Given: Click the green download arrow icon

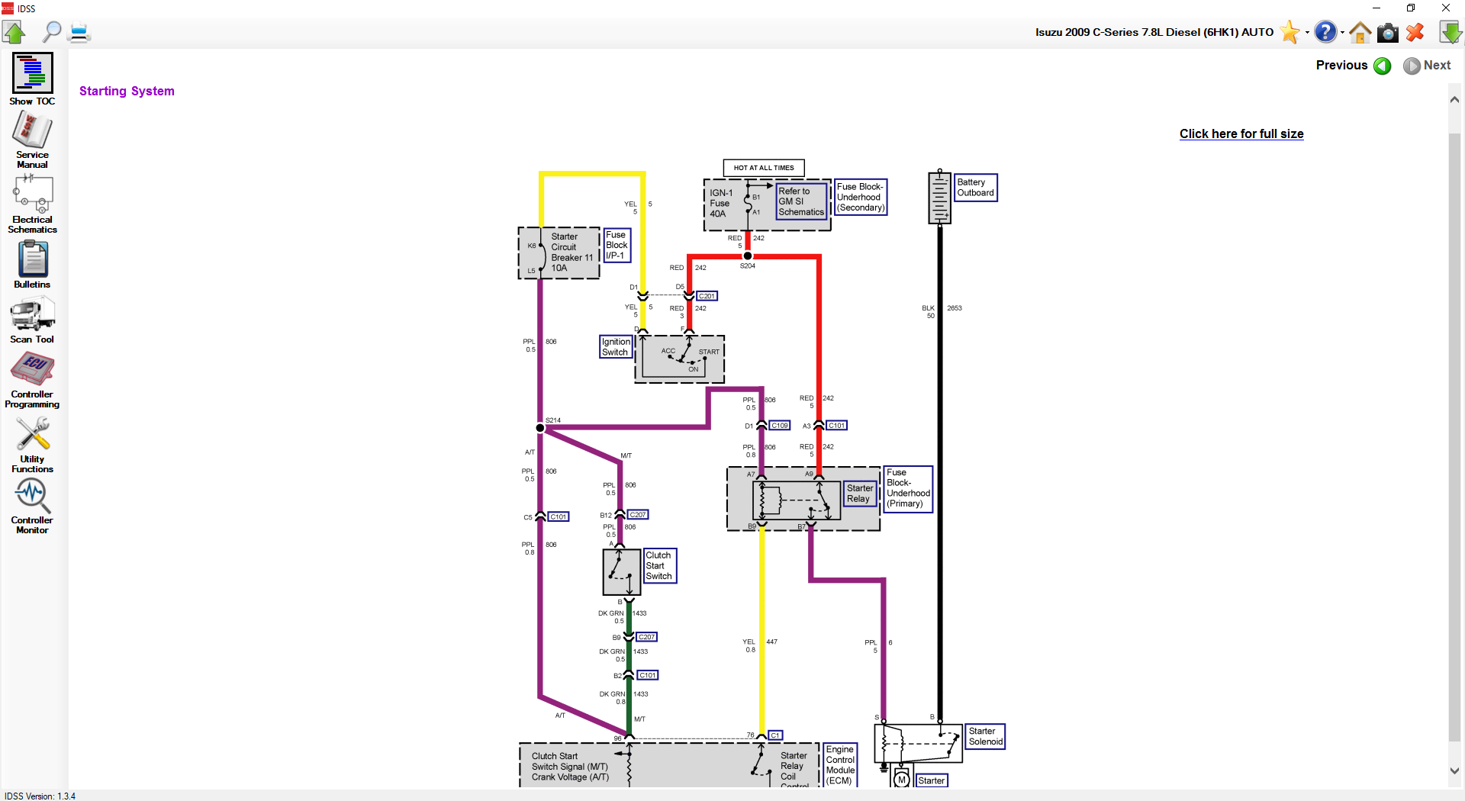Looking at the screenshot, I should pyautogui.click(x=1451, y=32).
